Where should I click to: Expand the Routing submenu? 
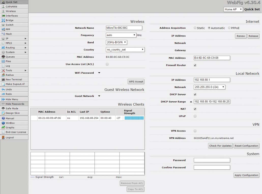pyautogui.click(x=25, y=48)
